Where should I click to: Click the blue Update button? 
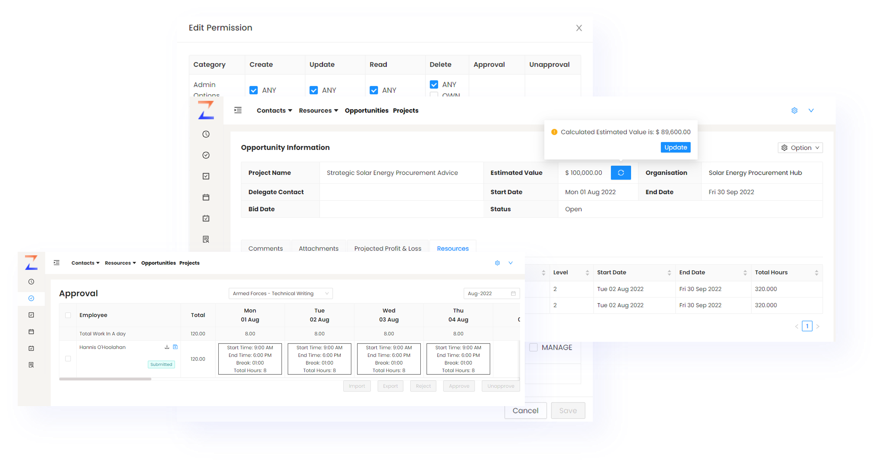point(675,147)
